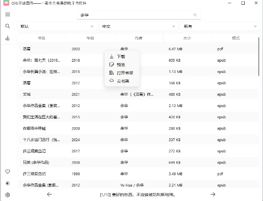Sort by the 年份 column header
Screen dimensions: 263x201
tap(90, 38)
